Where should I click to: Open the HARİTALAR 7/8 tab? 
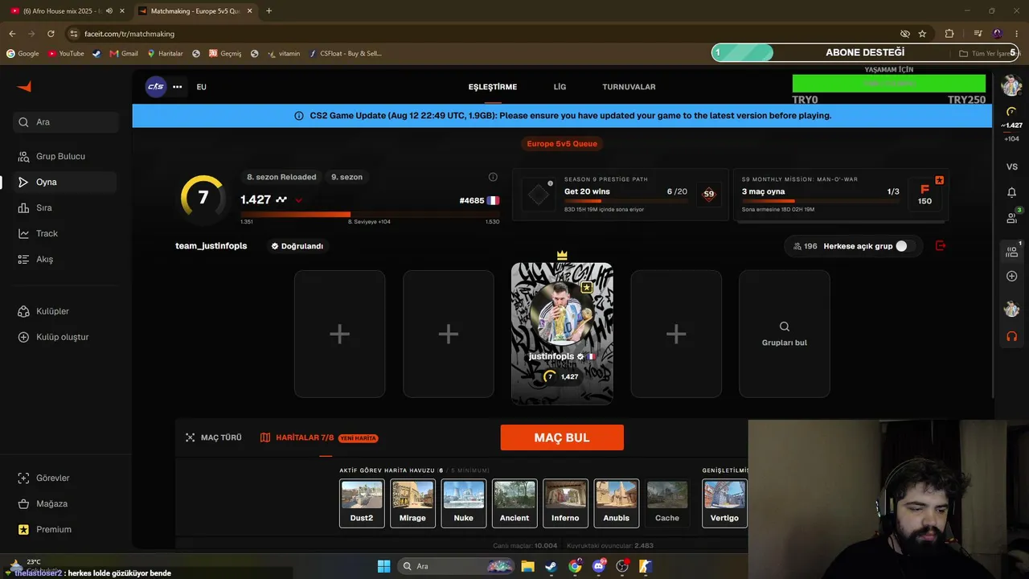click(x=319, y=437)
